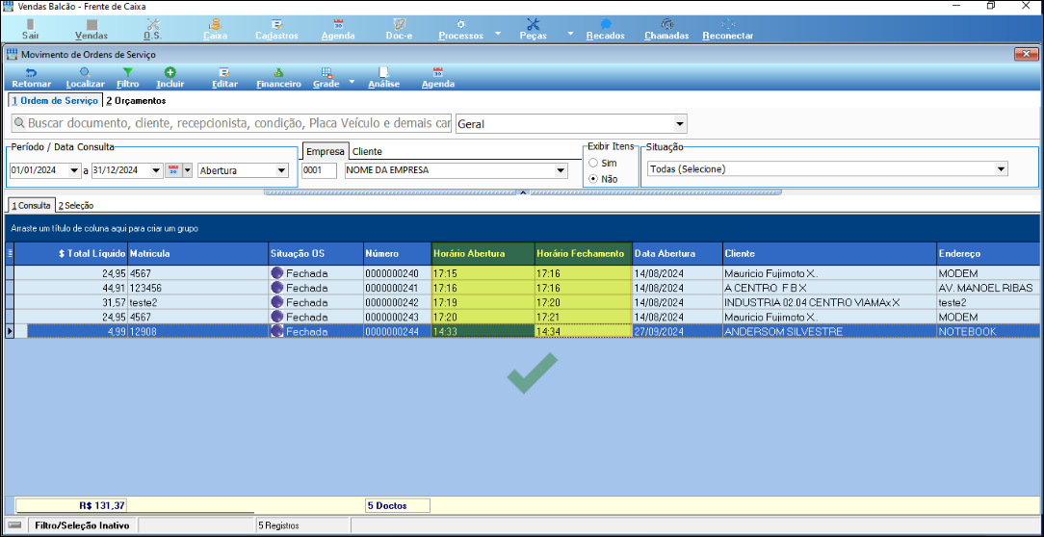Open the Geral search scope dropdown

pos(680,124)
